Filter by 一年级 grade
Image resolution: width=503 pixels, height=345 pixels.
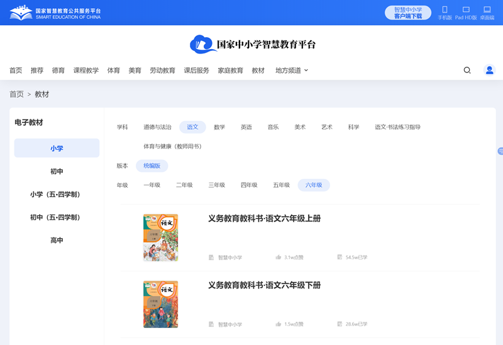click(152, 185)
